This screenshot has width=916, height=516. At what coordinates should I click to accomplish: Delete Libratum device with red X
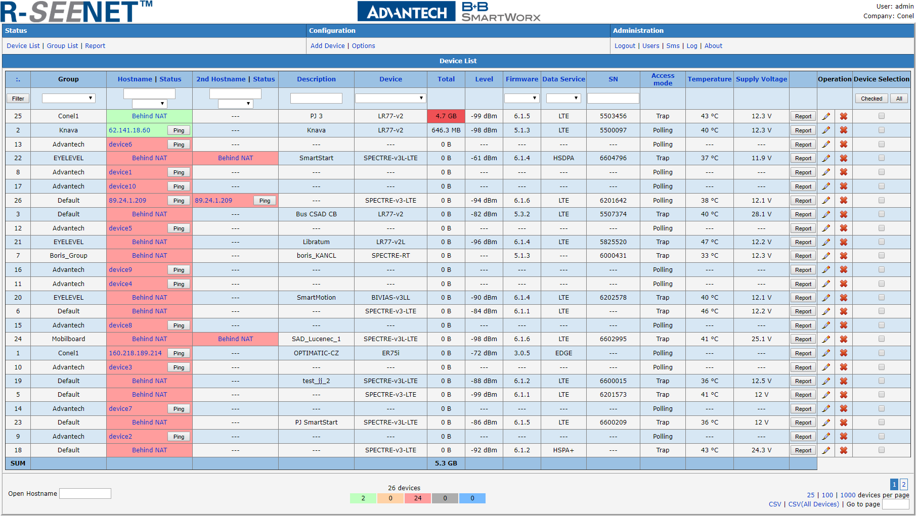(x=844, y=242)
